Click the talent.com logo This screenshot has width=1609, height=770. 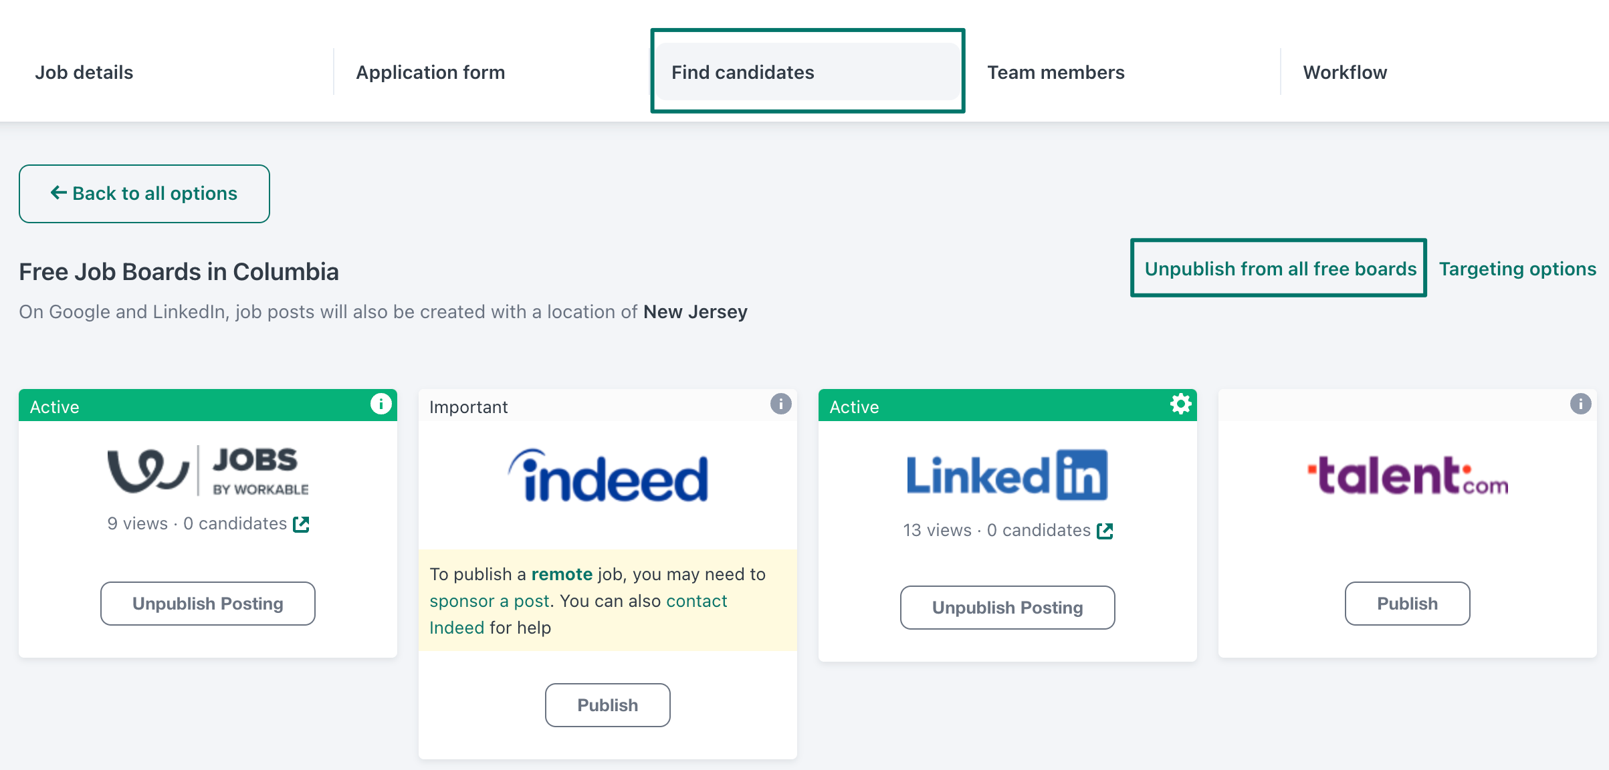pos(1407,475)
